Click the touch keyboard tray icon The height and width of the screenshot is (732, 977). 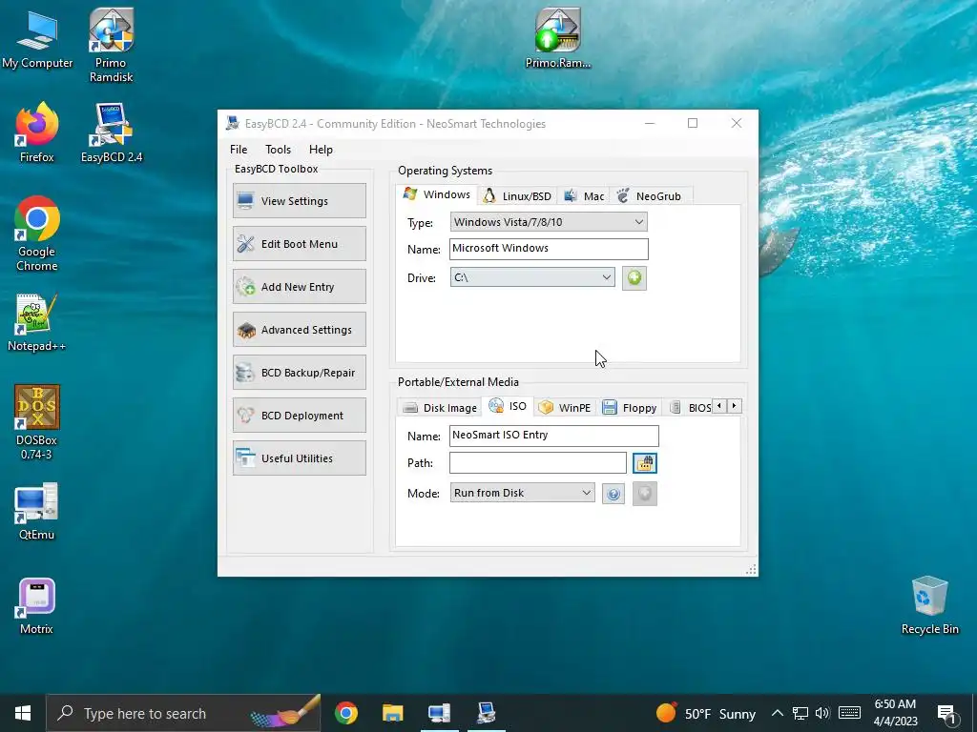tap(849, 713)
